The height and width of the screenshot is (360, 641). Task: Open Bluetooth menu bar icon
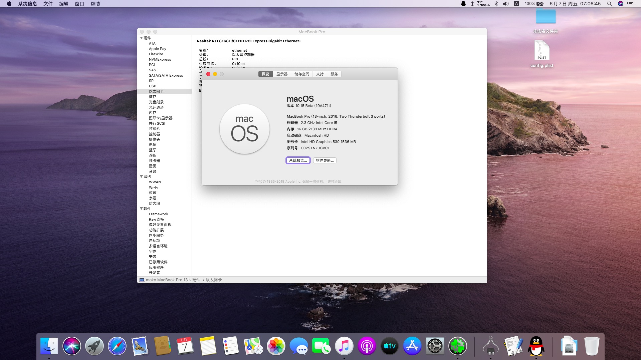496,4
